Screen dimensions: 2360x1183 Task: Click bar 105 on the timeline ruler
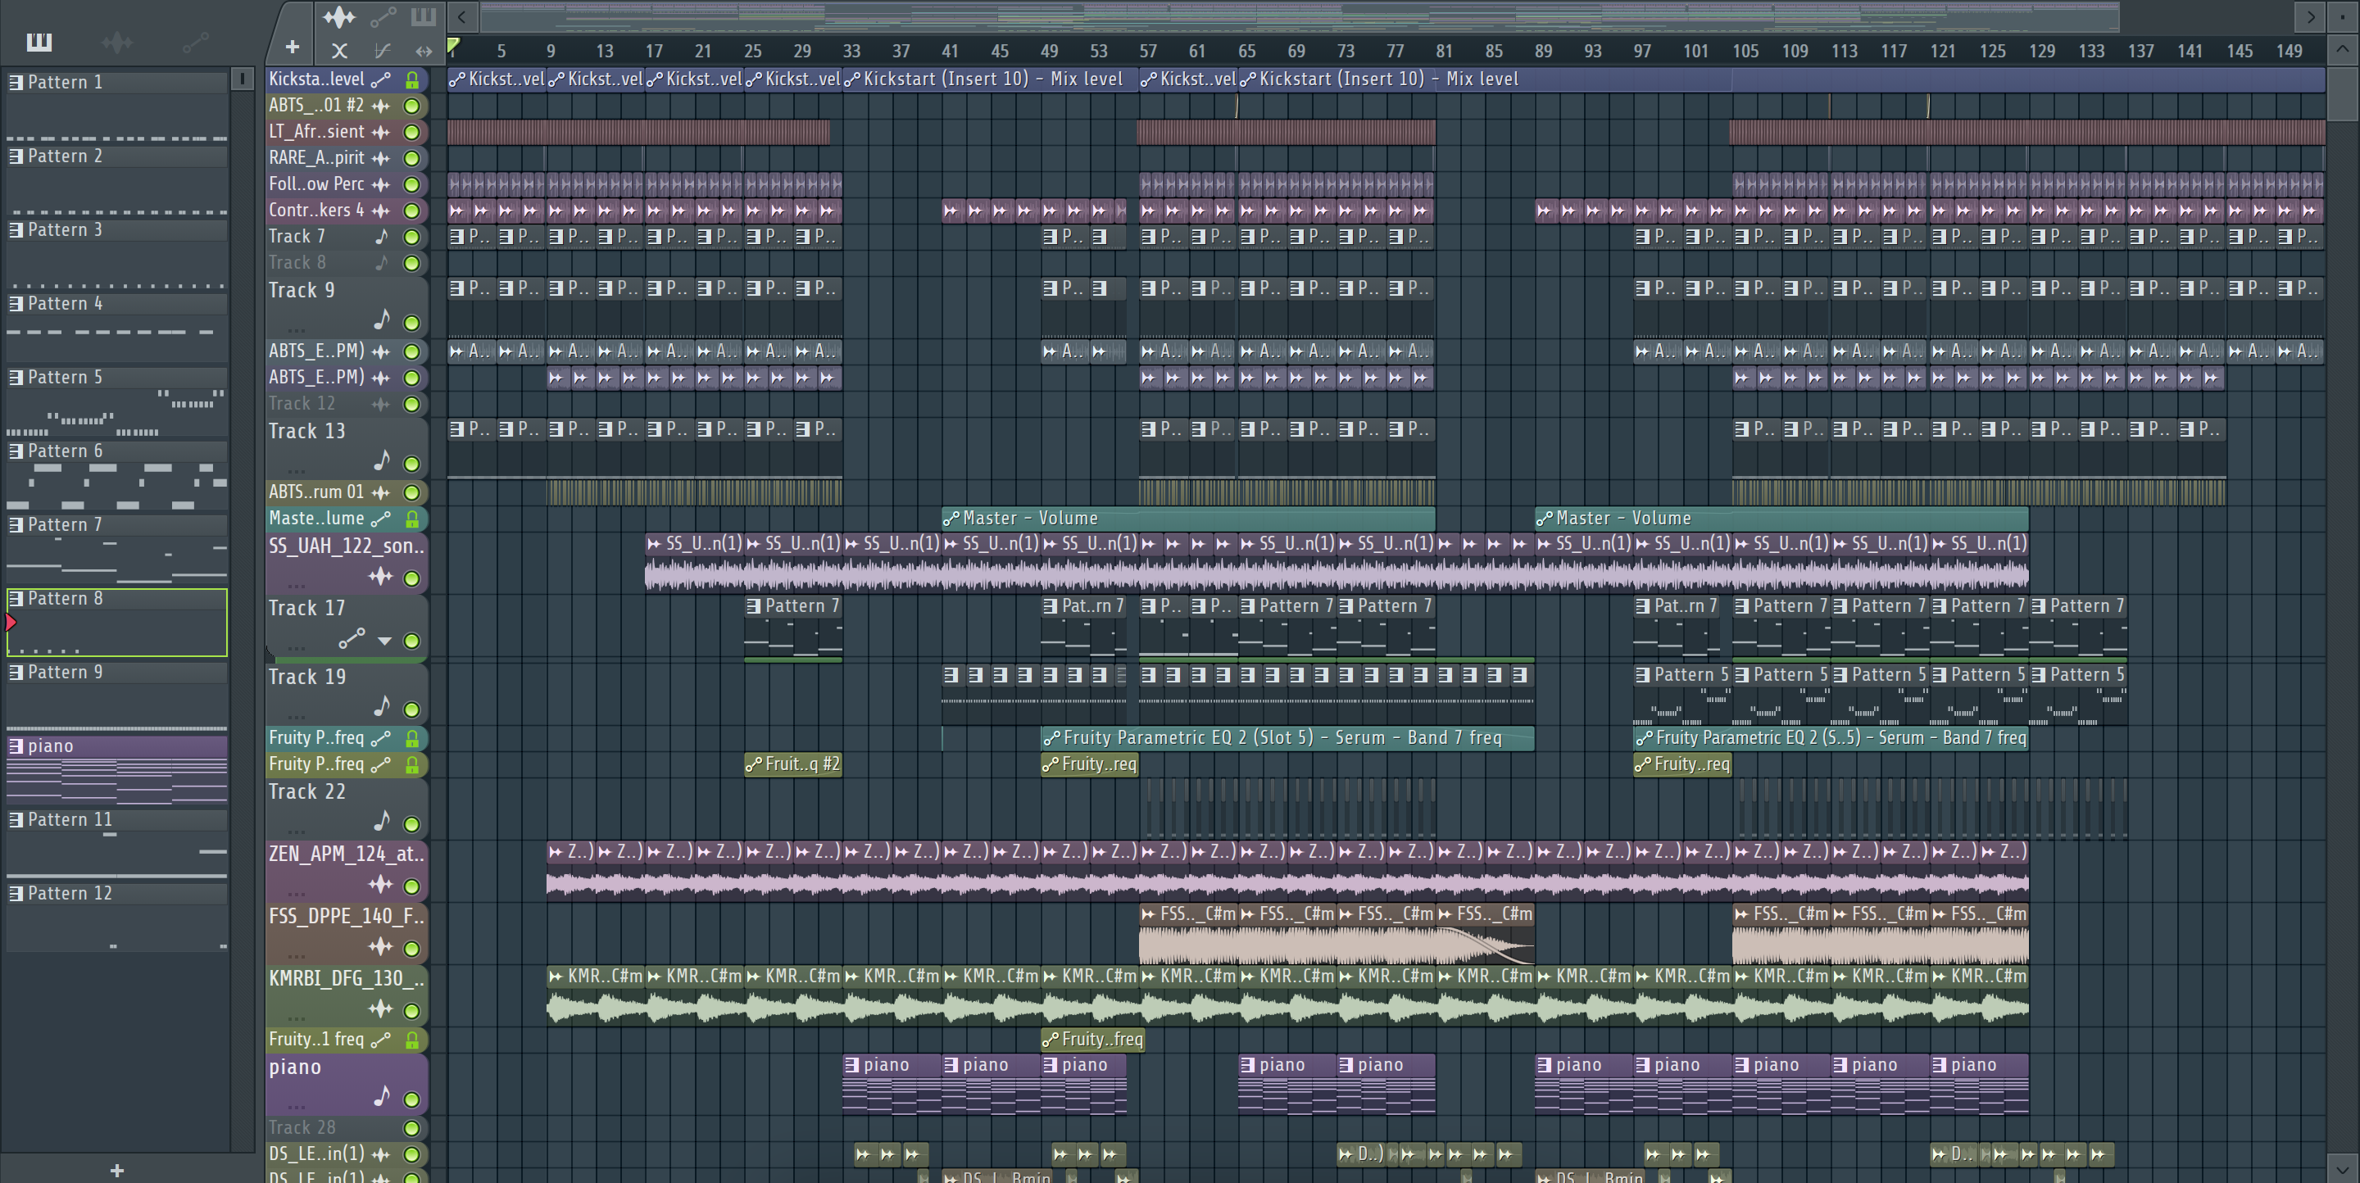pyautogui.click(x=1745, y=52)
